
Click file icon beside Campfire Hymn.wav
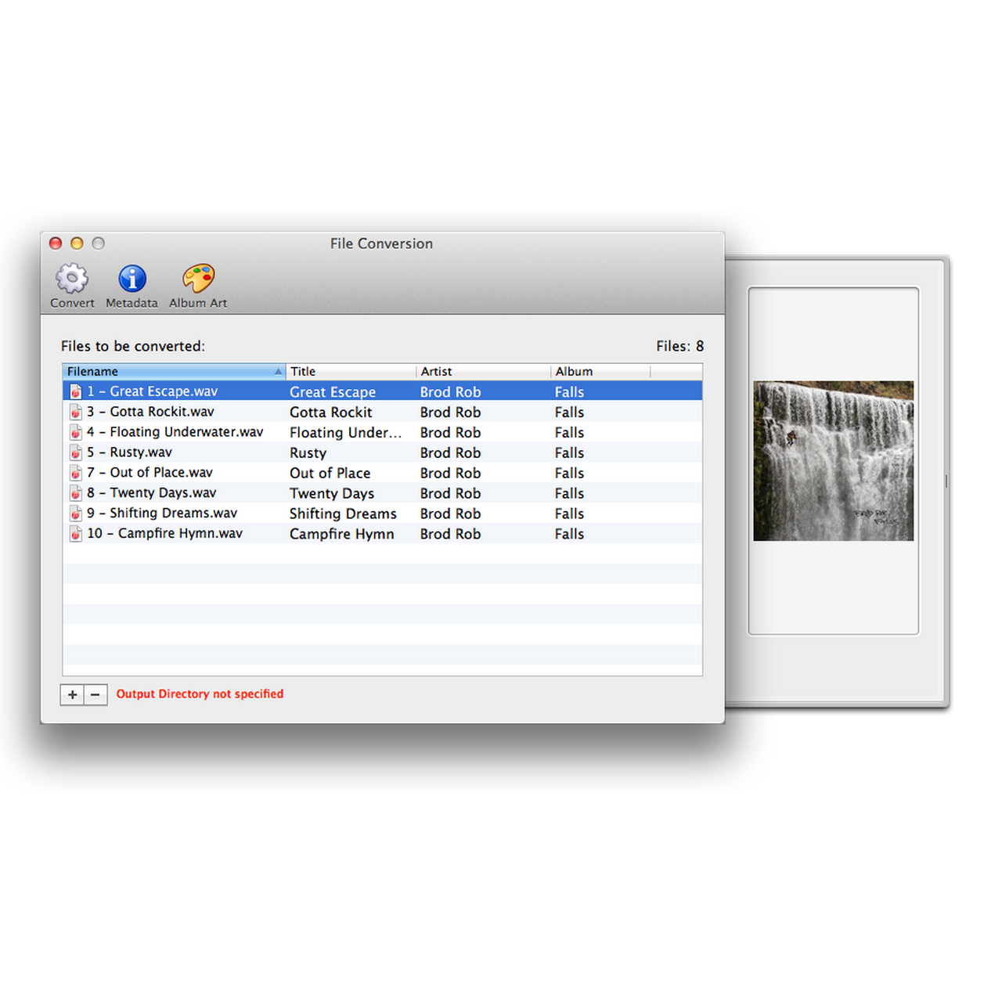click(76, 534)
